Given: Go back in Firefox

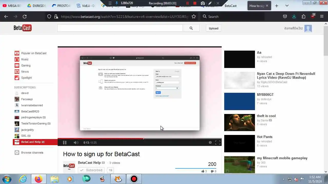Looking at the screenshot, I should pyautogui.click(x=6, y=17).
